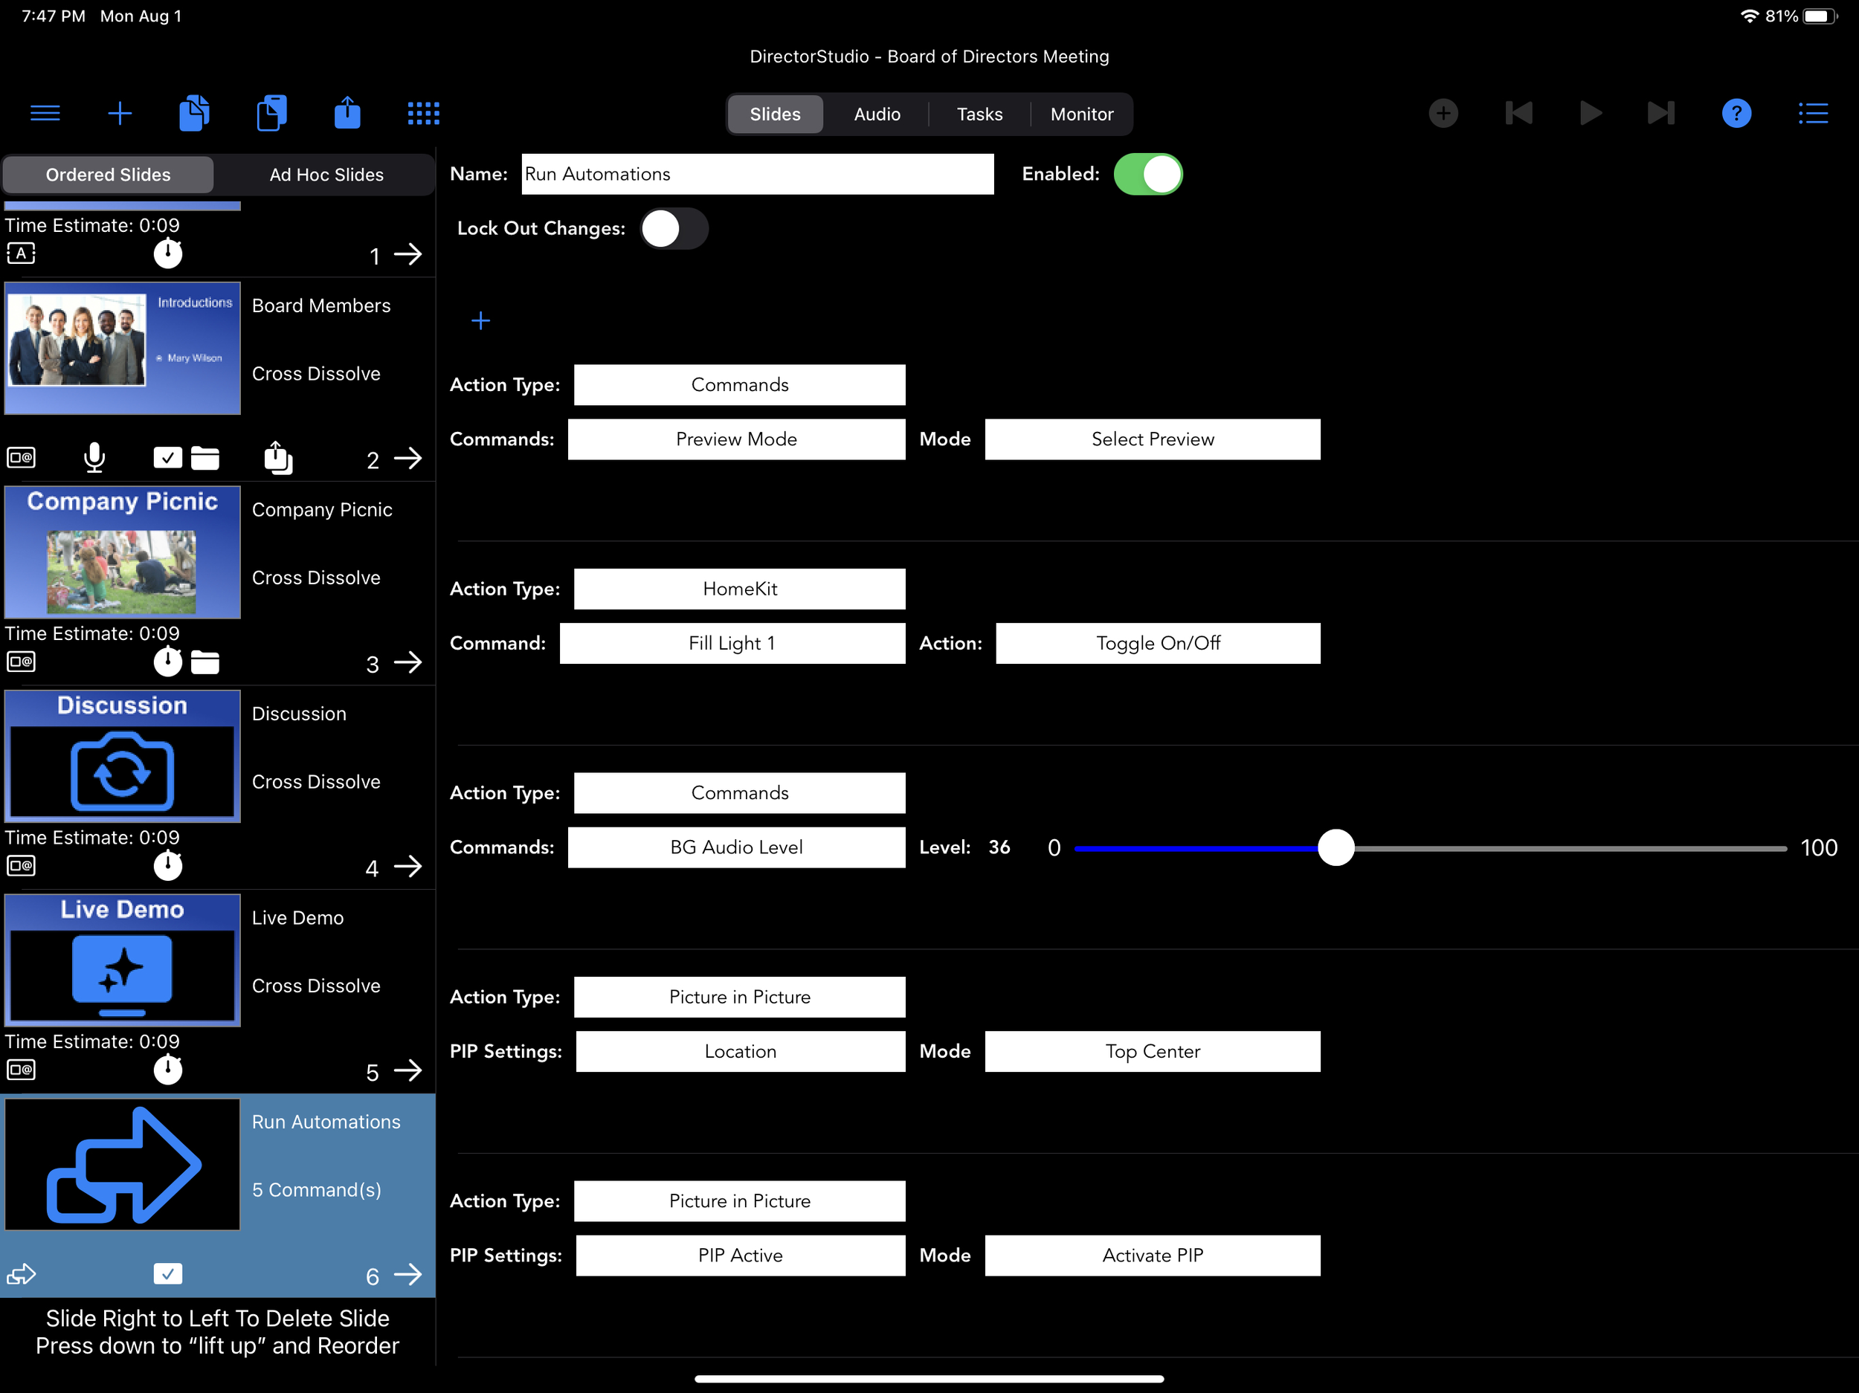Screen dimensions: 1859x1393
Task: Click microphone icon on Board Members slide
Action: [x=95, y=458]
